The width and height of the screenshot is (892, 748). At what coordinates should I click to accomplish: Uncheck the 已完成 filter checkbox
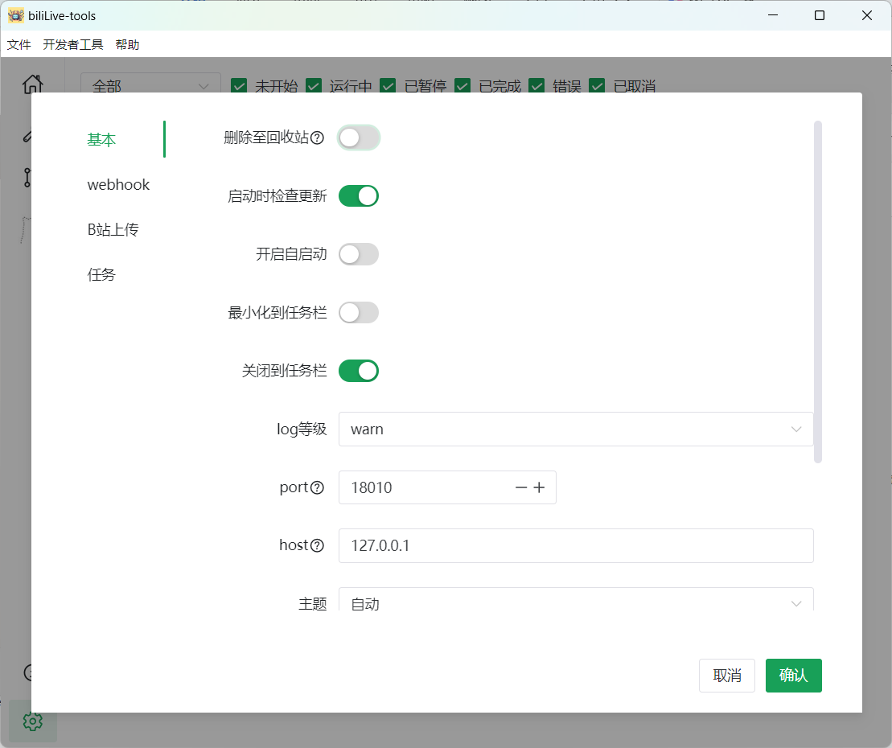coord(462,86)
